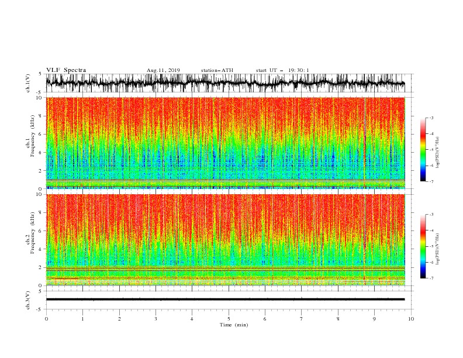Click the lower PSD color scale bar

pos(423,246)
